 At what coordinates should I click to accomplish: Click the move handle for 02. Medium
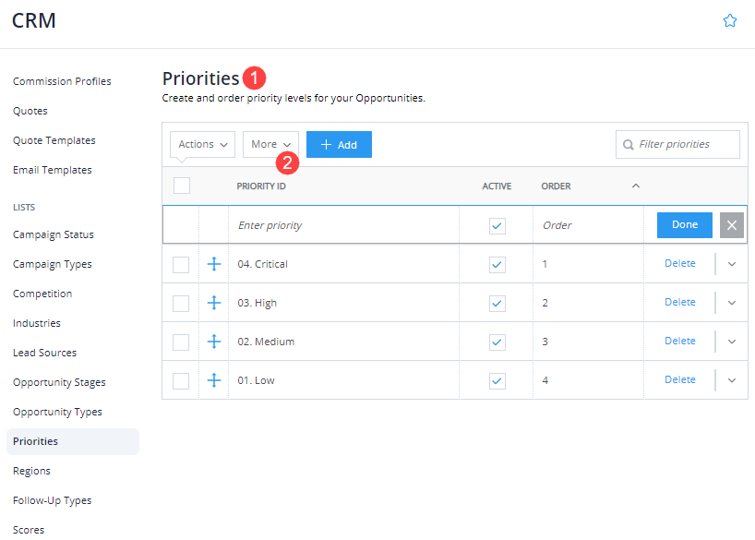[214, 342]
